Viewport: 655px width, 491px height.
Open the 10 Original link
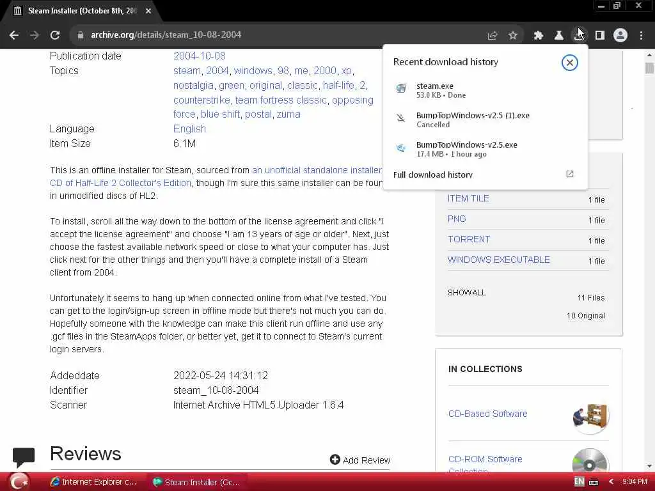[586, 316]
